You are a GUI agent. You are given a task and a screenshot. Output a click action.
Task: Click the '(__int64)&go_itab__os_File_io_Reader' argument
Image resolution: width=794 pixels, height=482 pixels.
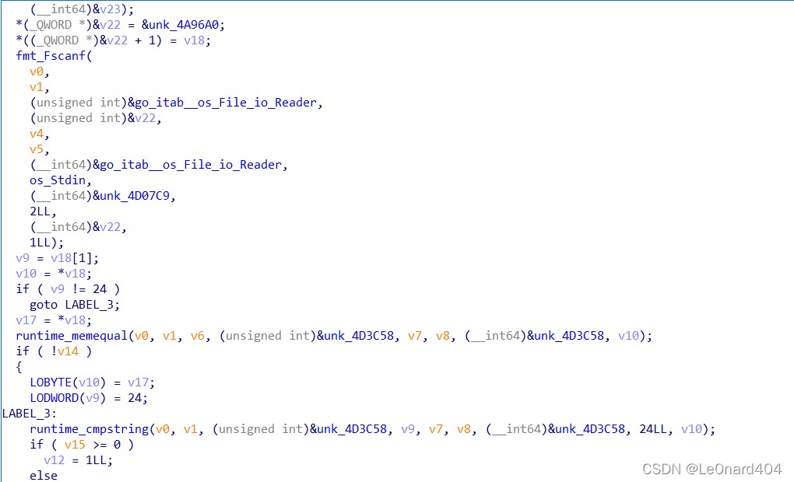click(x=156, y=165)
